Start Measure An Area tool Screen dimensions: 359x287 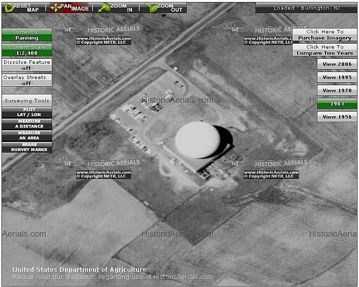pos(27,135)
